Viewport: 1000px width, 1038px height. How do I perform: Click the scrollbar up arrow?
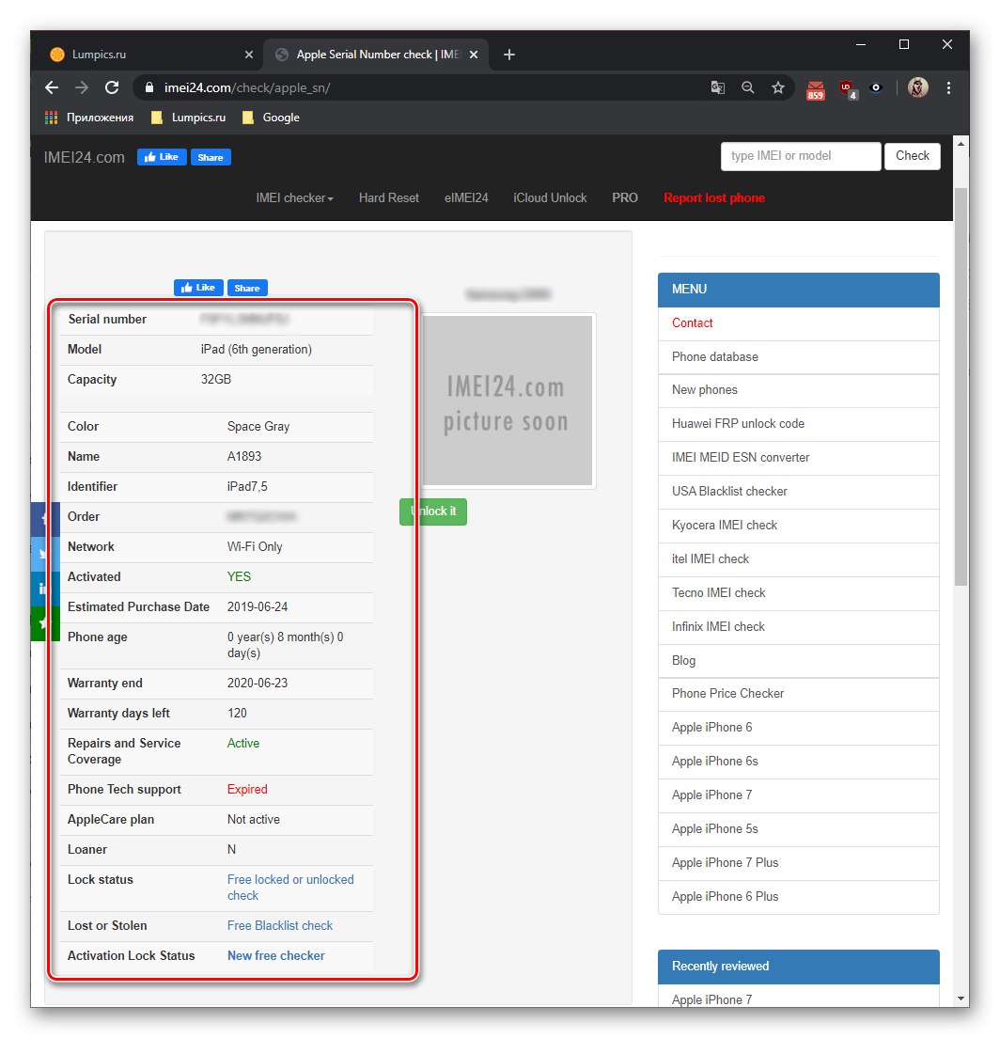(961, 143)
